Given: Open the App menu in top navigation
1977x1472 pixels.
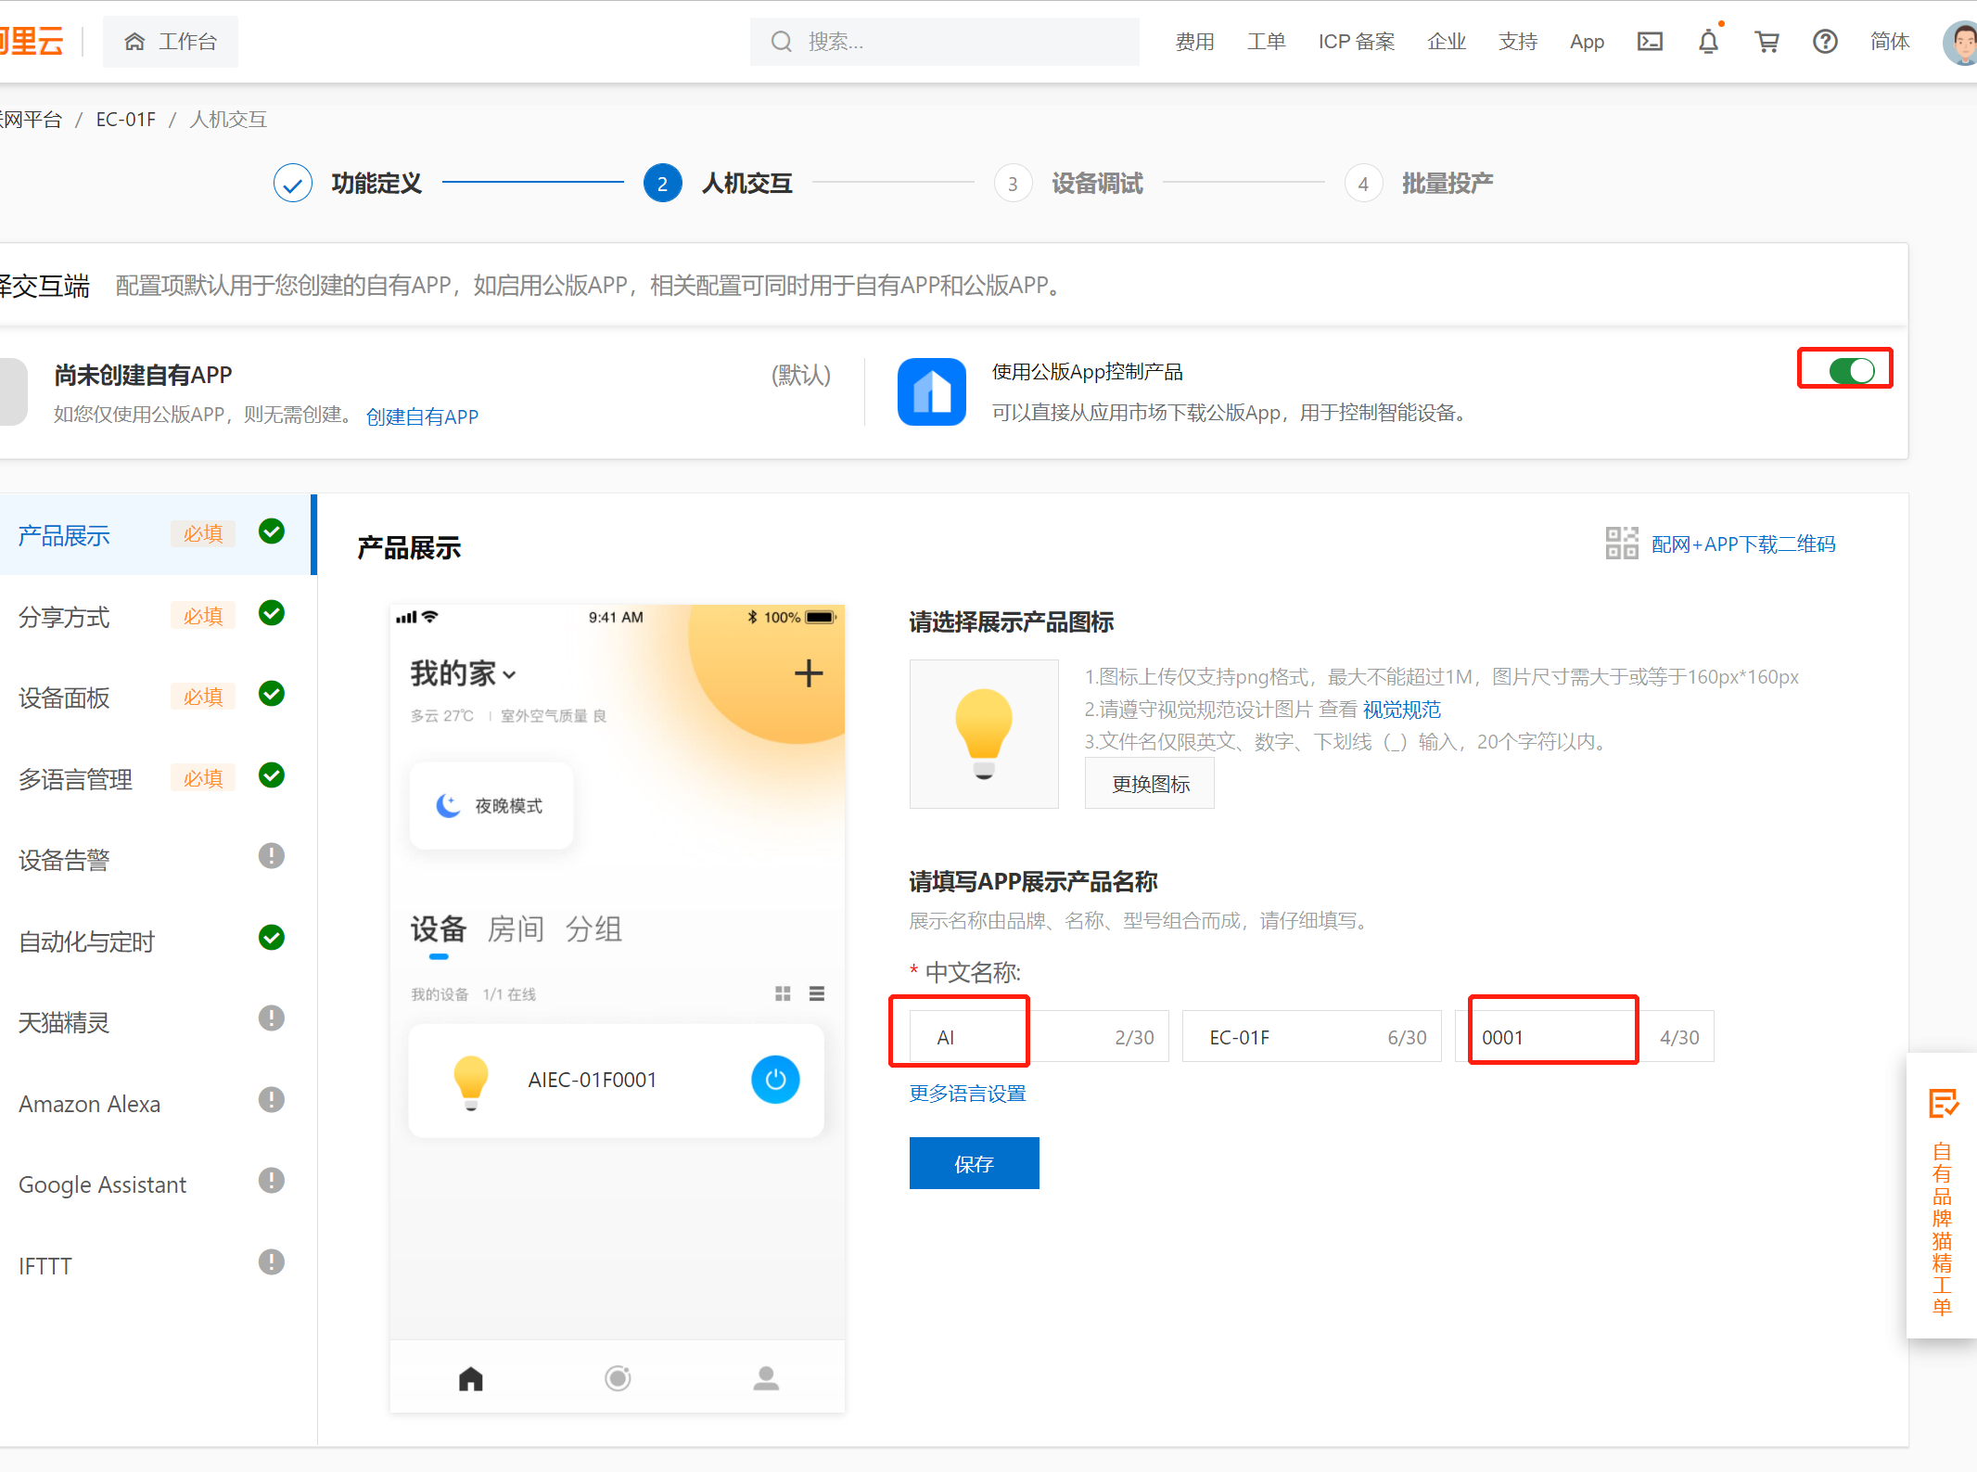Looking at the screenshot, I should coord(1587,41).
